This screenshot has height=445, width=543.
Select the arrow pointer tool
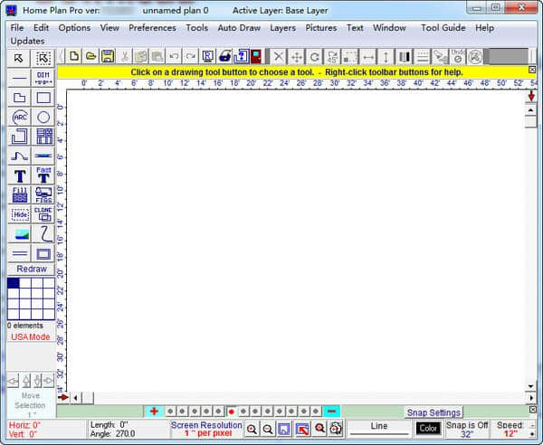click(20, 58)
